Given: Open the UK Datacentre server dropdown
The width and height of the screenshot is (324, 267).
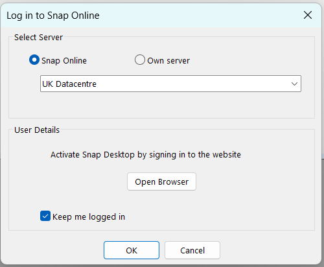Looking at the screenshot, I should click(170, 84).
